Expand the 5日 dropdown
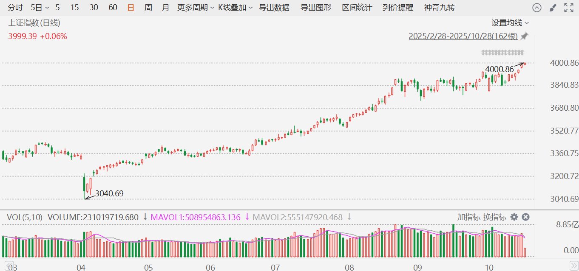 coord(40,8)
